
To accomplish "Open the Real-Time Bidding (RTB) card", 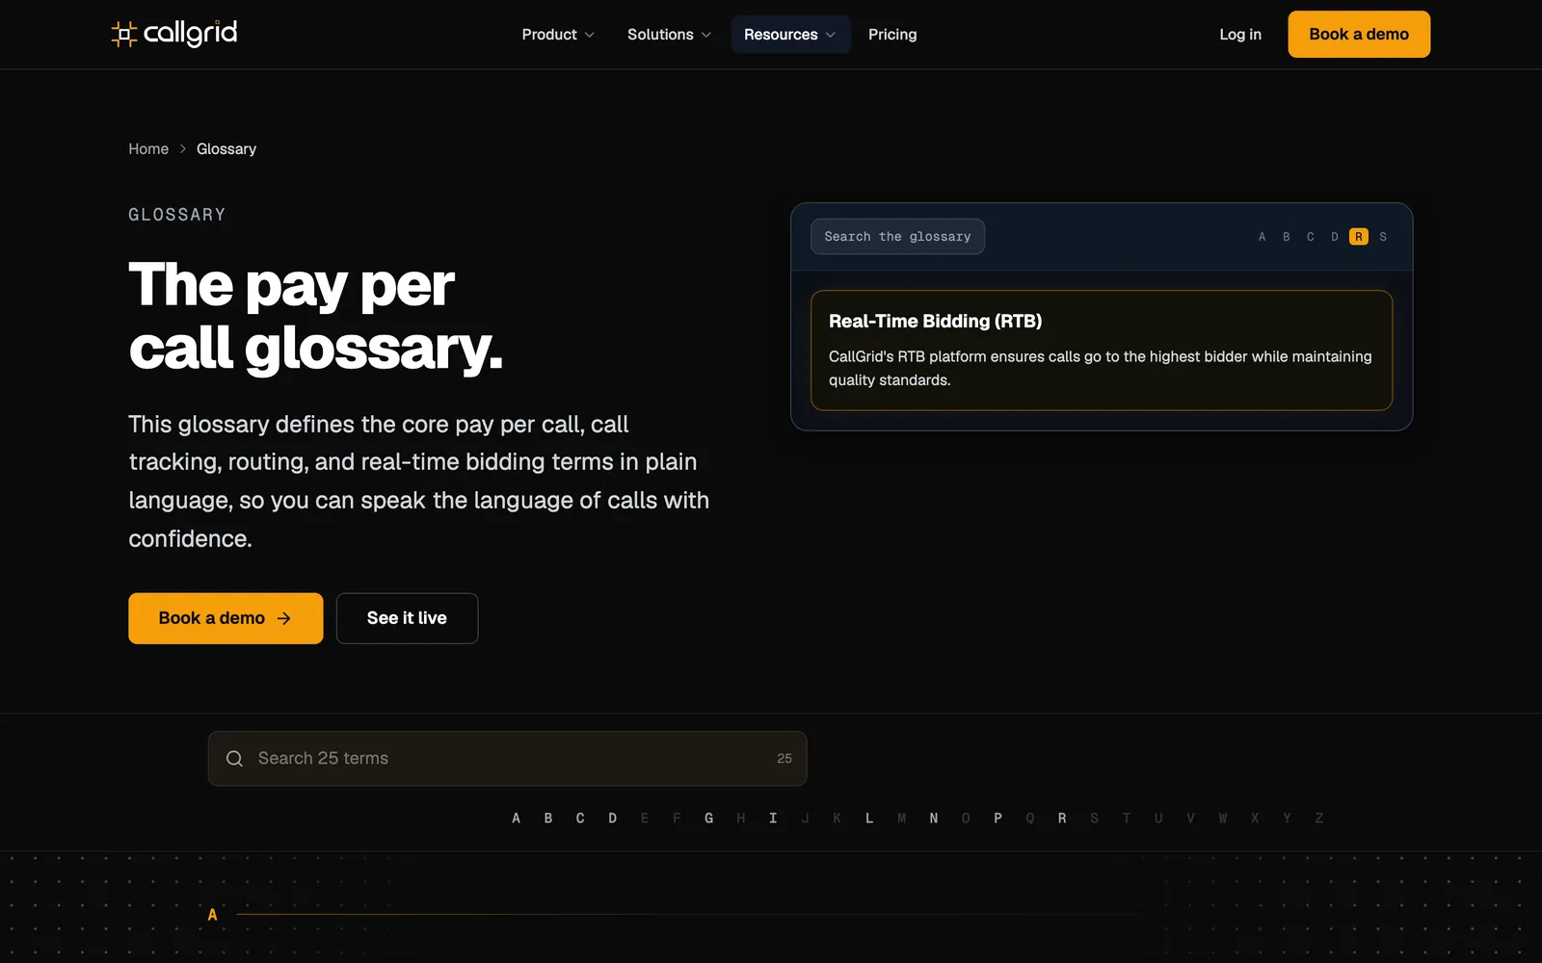I will click(x=1102, y=351).
